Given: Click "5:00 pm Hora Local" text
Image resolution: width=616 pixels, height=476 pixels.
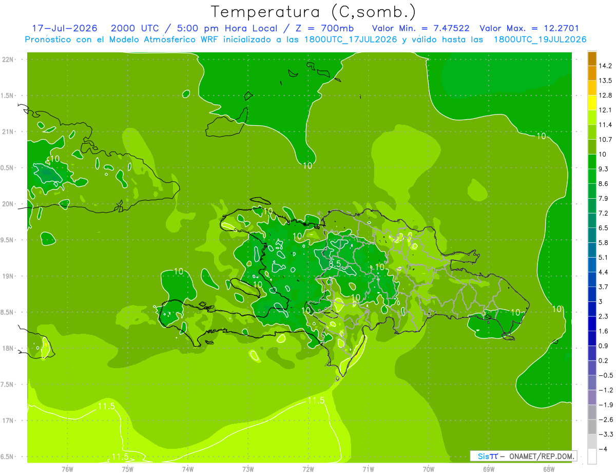Looking at the screenshot, I should pyautogui.click(x=226, y=28).
